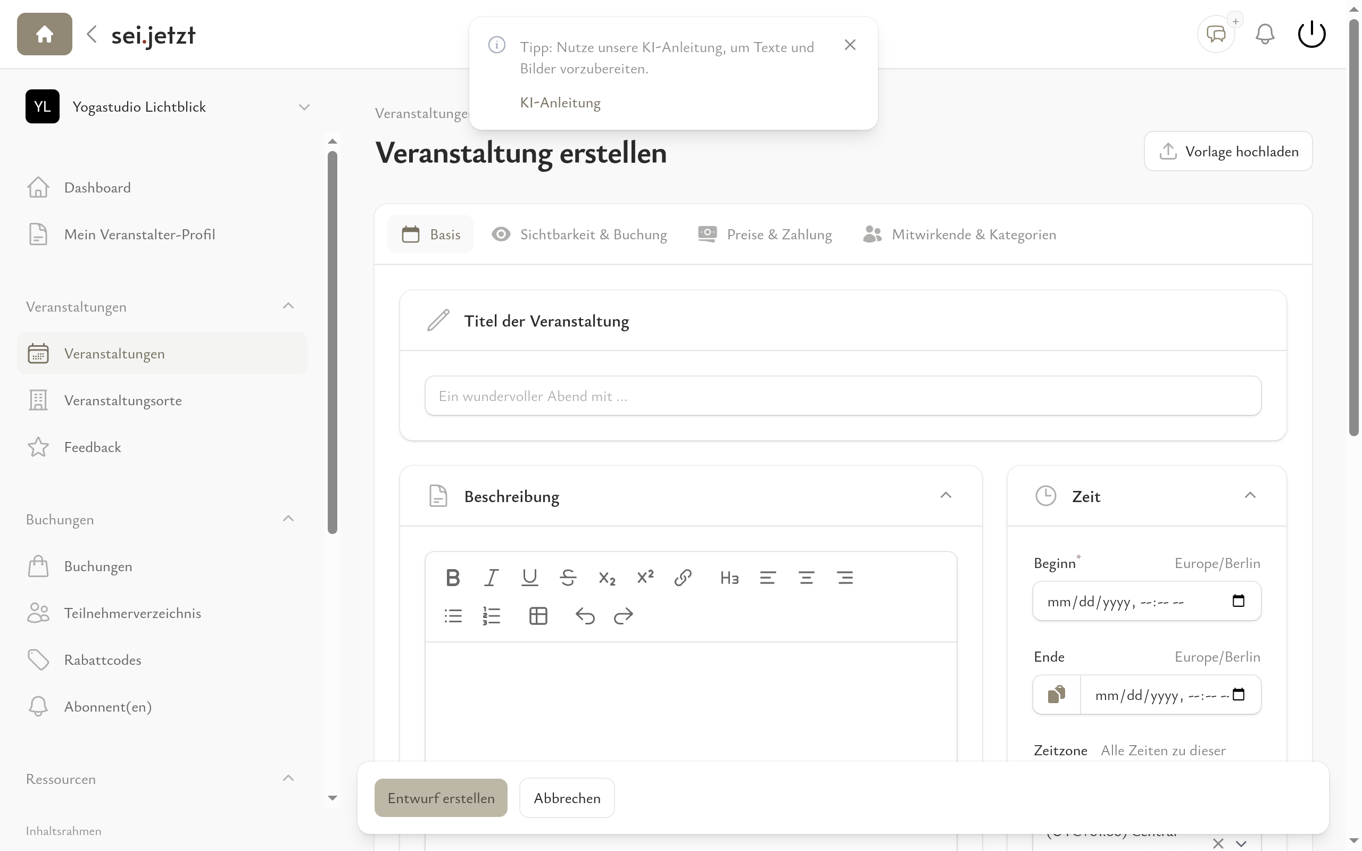Underline text in the description editor
Viewport: 1362px width, 851px height.
tap(529, 577)
